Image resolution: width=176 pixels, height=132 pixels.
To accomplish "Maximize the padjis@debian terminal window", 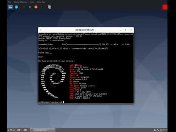I will (x=125, y=30).
